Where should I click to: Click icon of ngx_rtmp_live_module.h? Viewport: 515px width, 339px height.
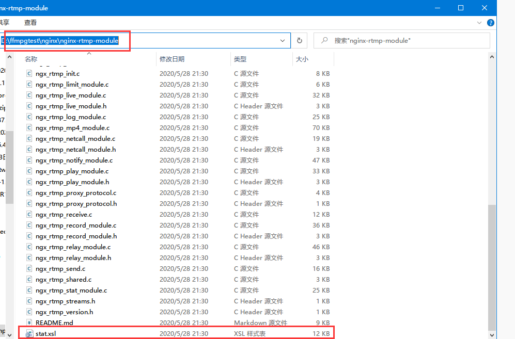[x=29, y=106]
